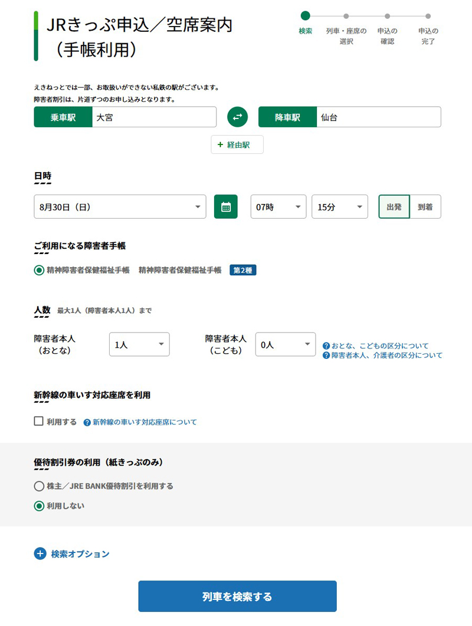The image size is (472, 626).
Task: Select 精神障害者保健福祉手帳 radio button
Action: [x=39, y=271]
